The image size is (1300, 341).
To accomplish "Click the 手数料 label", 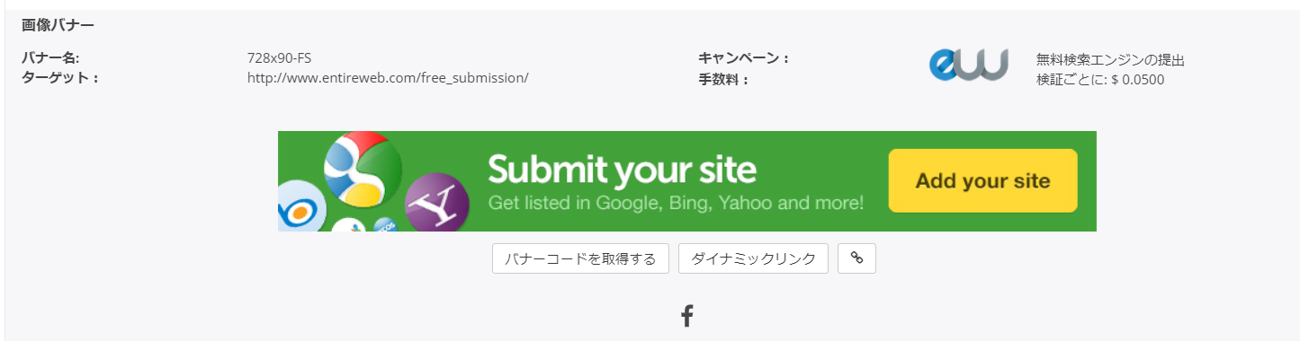I will click(x=723, y=80).
